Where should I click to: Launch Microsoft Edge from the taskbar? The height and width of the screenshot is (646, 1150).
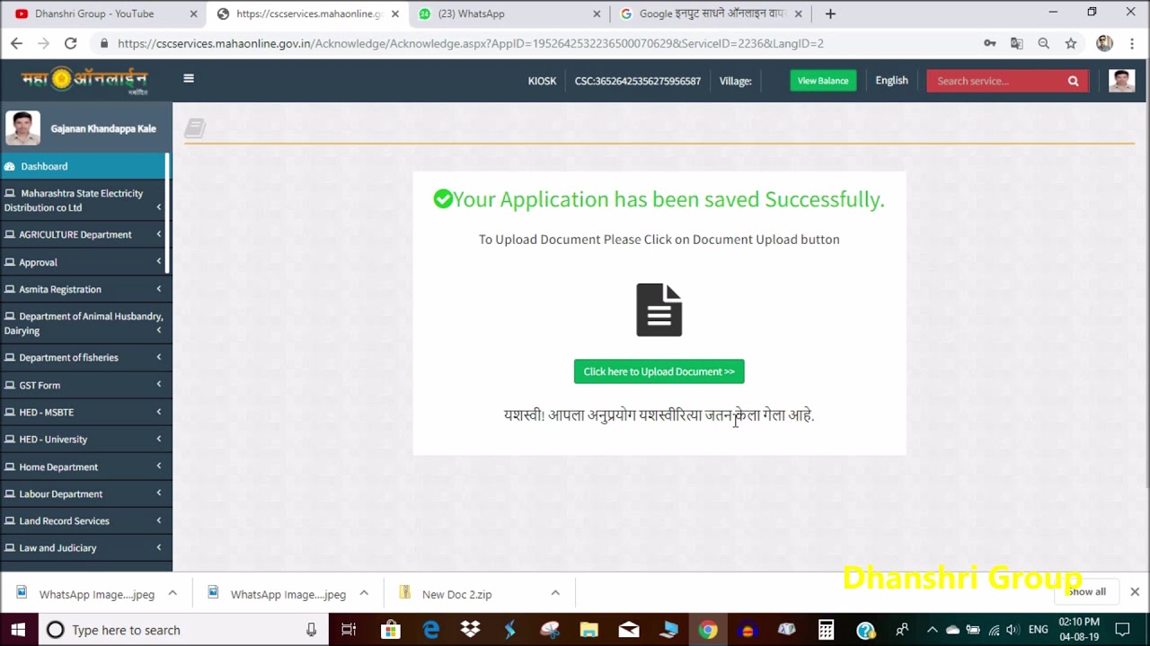click(x=431, y=630)
